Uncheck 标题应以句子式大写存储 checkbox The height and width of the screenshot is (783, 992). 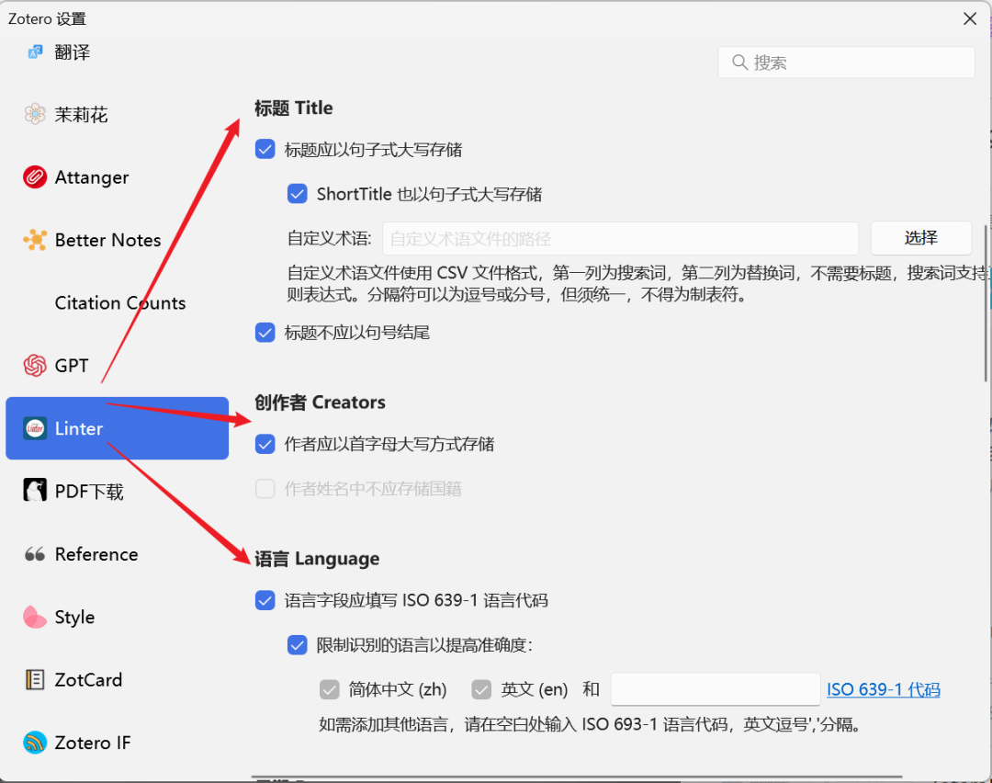click(x=265, y=150)
